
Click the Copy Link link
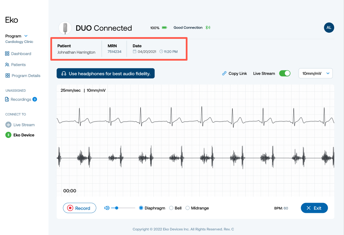[x=234, y=74]
